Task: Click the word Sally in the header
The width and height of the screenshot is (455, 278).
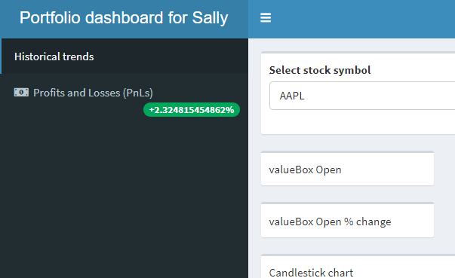Action: coord(210,18)
